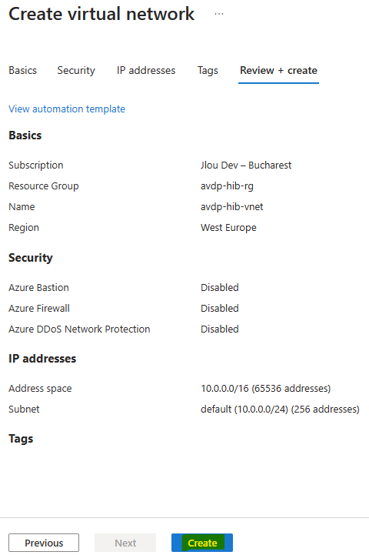
Task: Click the Previous button
Action: coord(44,543)
